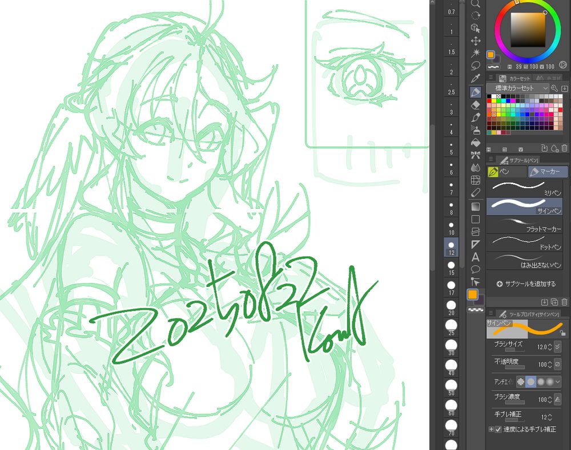Open the color set panel menu
The height and width of the screenshot is (450, 571).
(490, 78)
